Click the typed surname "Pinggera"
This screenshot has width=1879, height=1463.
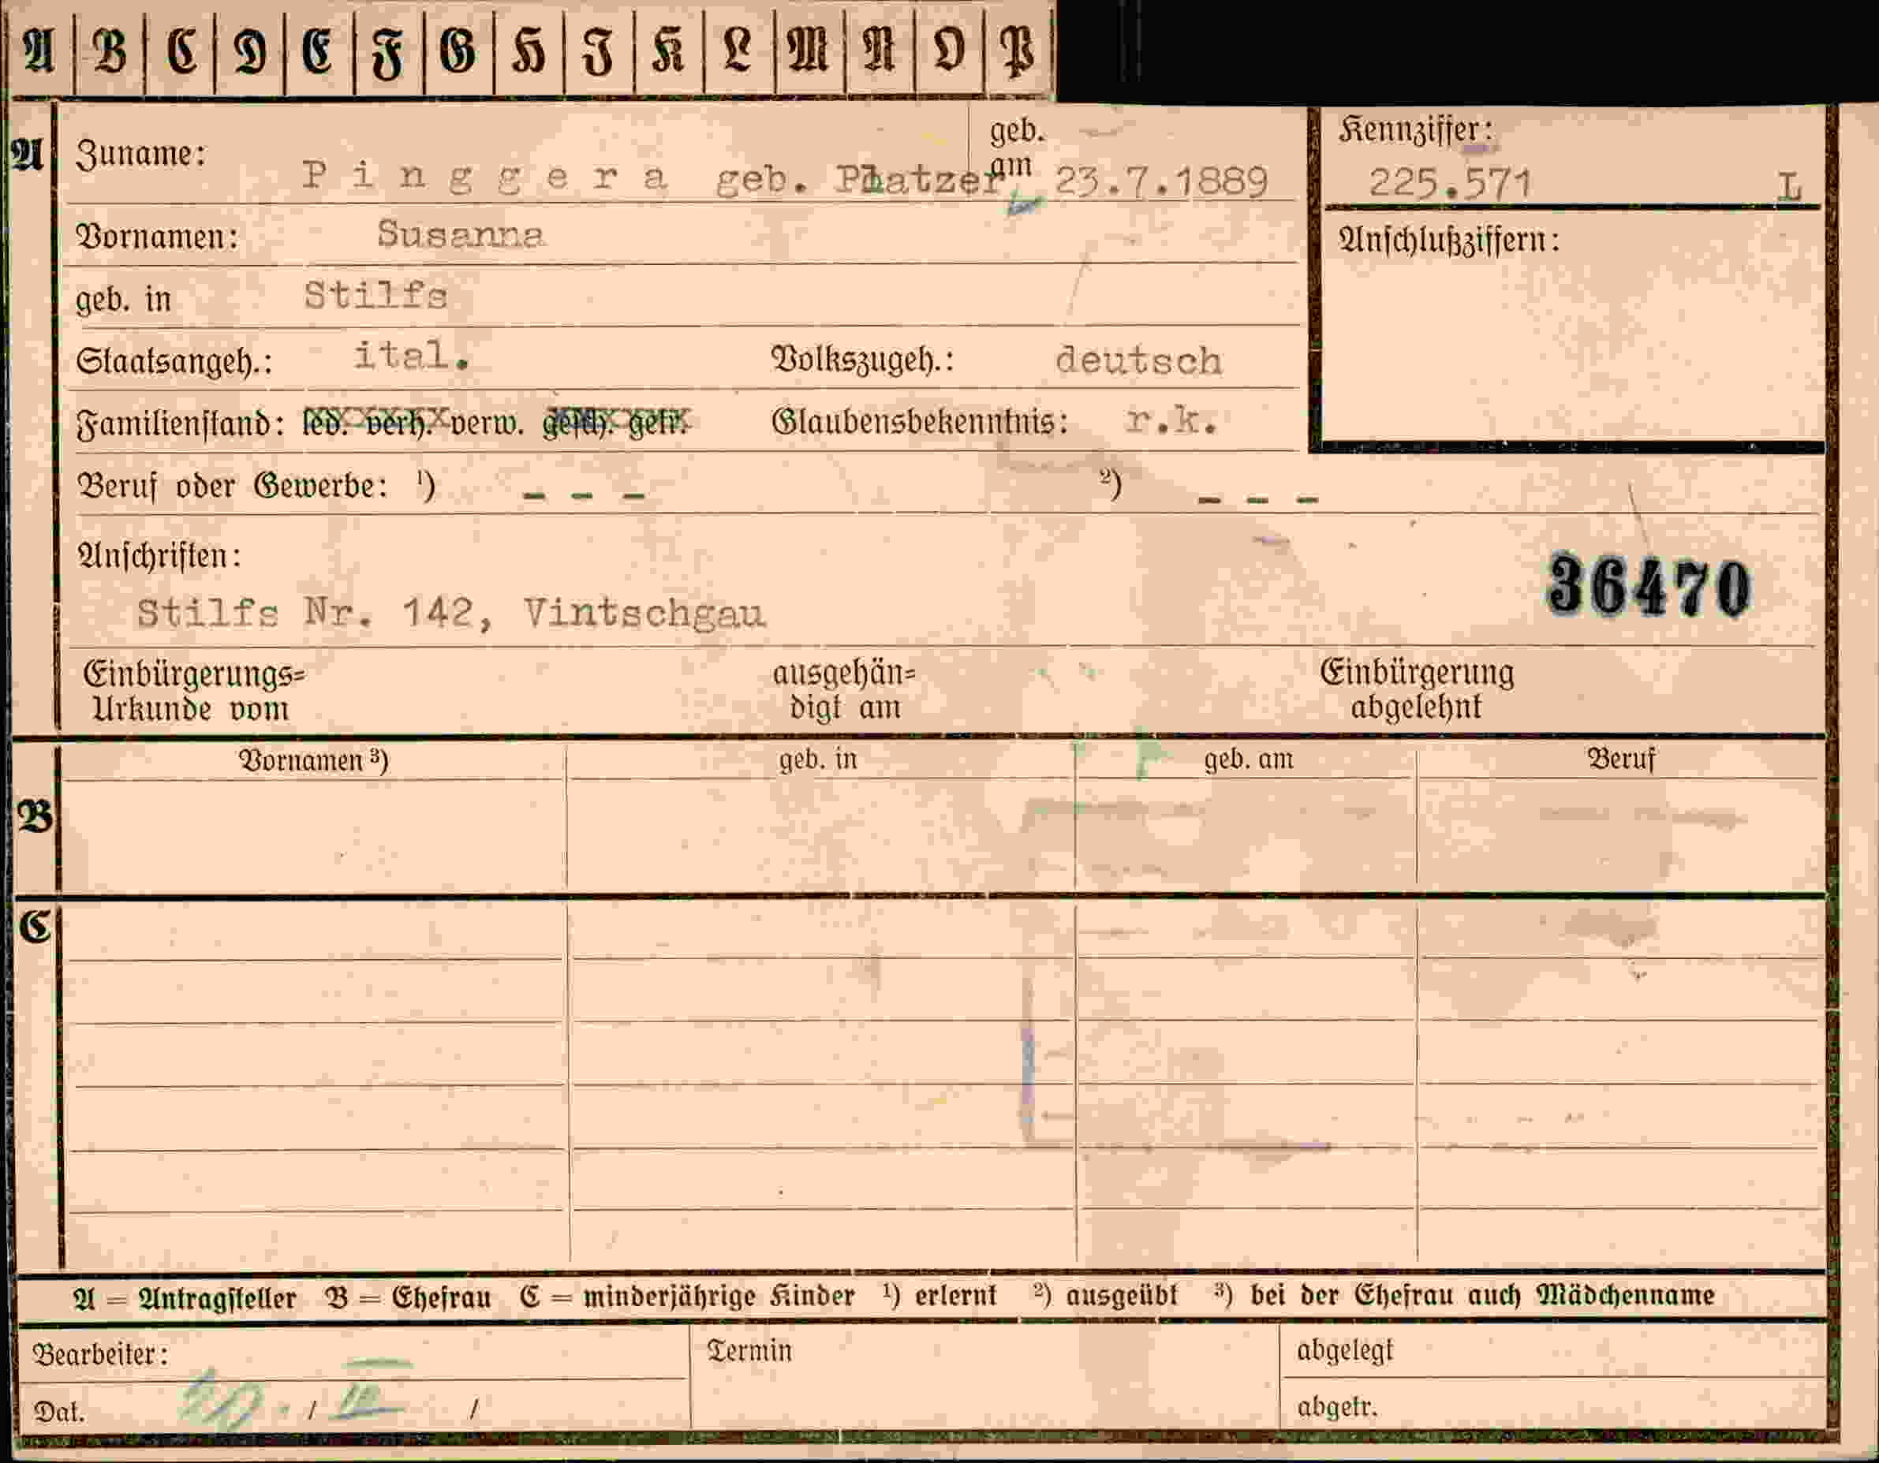[484, 177]
